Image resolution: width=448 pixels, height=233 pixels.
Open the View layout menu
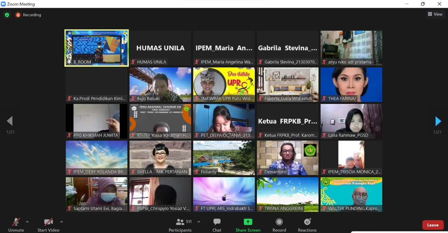click(x=435, y=14)
